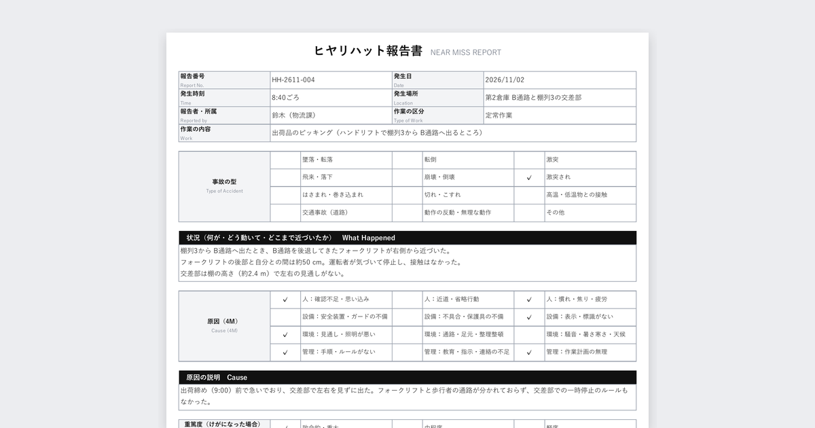815x428 pixels.
Task: Click the NEAR MISS REPORT subtitle
Action: pyautogui.click(x=466, y=52)
